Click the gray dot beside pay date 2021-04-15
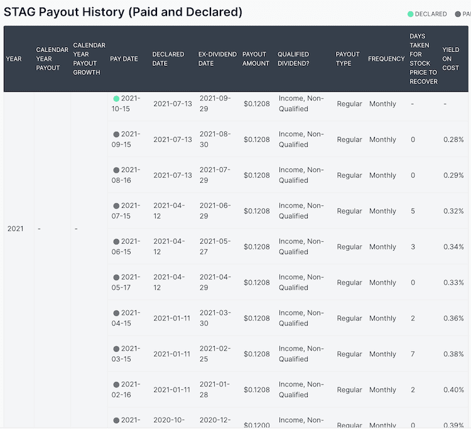 (116, 313)
